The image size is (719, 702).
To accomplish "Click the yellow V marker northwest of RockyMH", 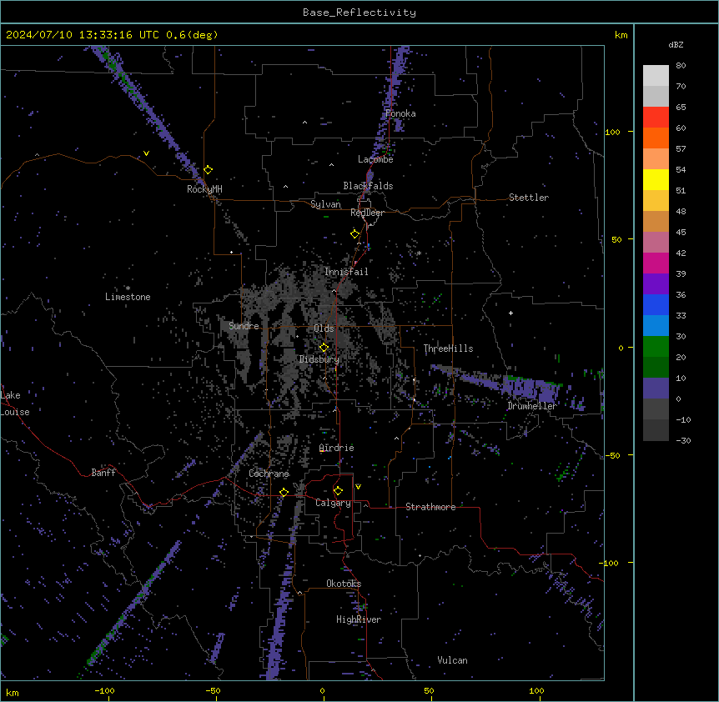I will click(146, 153).
